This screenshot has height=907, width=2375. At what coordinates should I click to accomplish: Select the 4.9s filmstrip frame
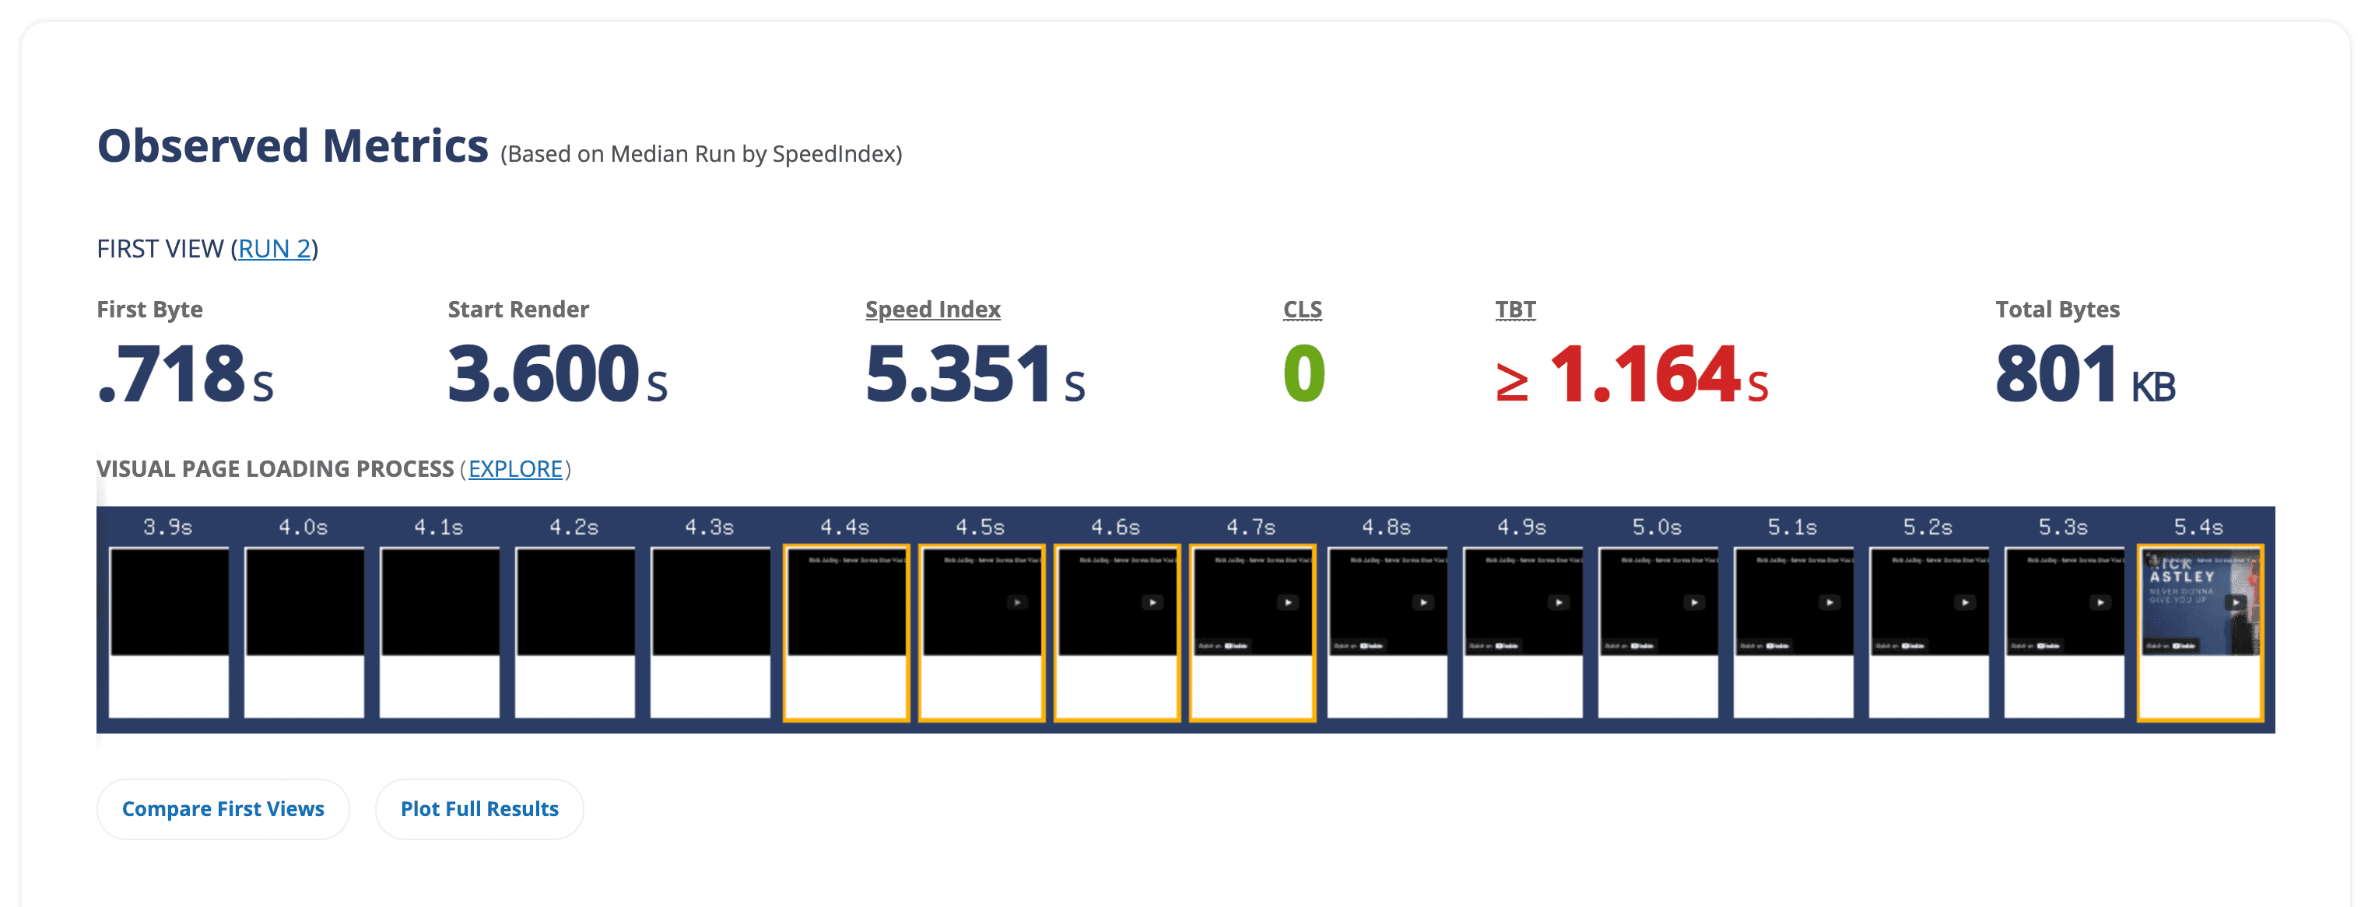[x=1523, y=632]
